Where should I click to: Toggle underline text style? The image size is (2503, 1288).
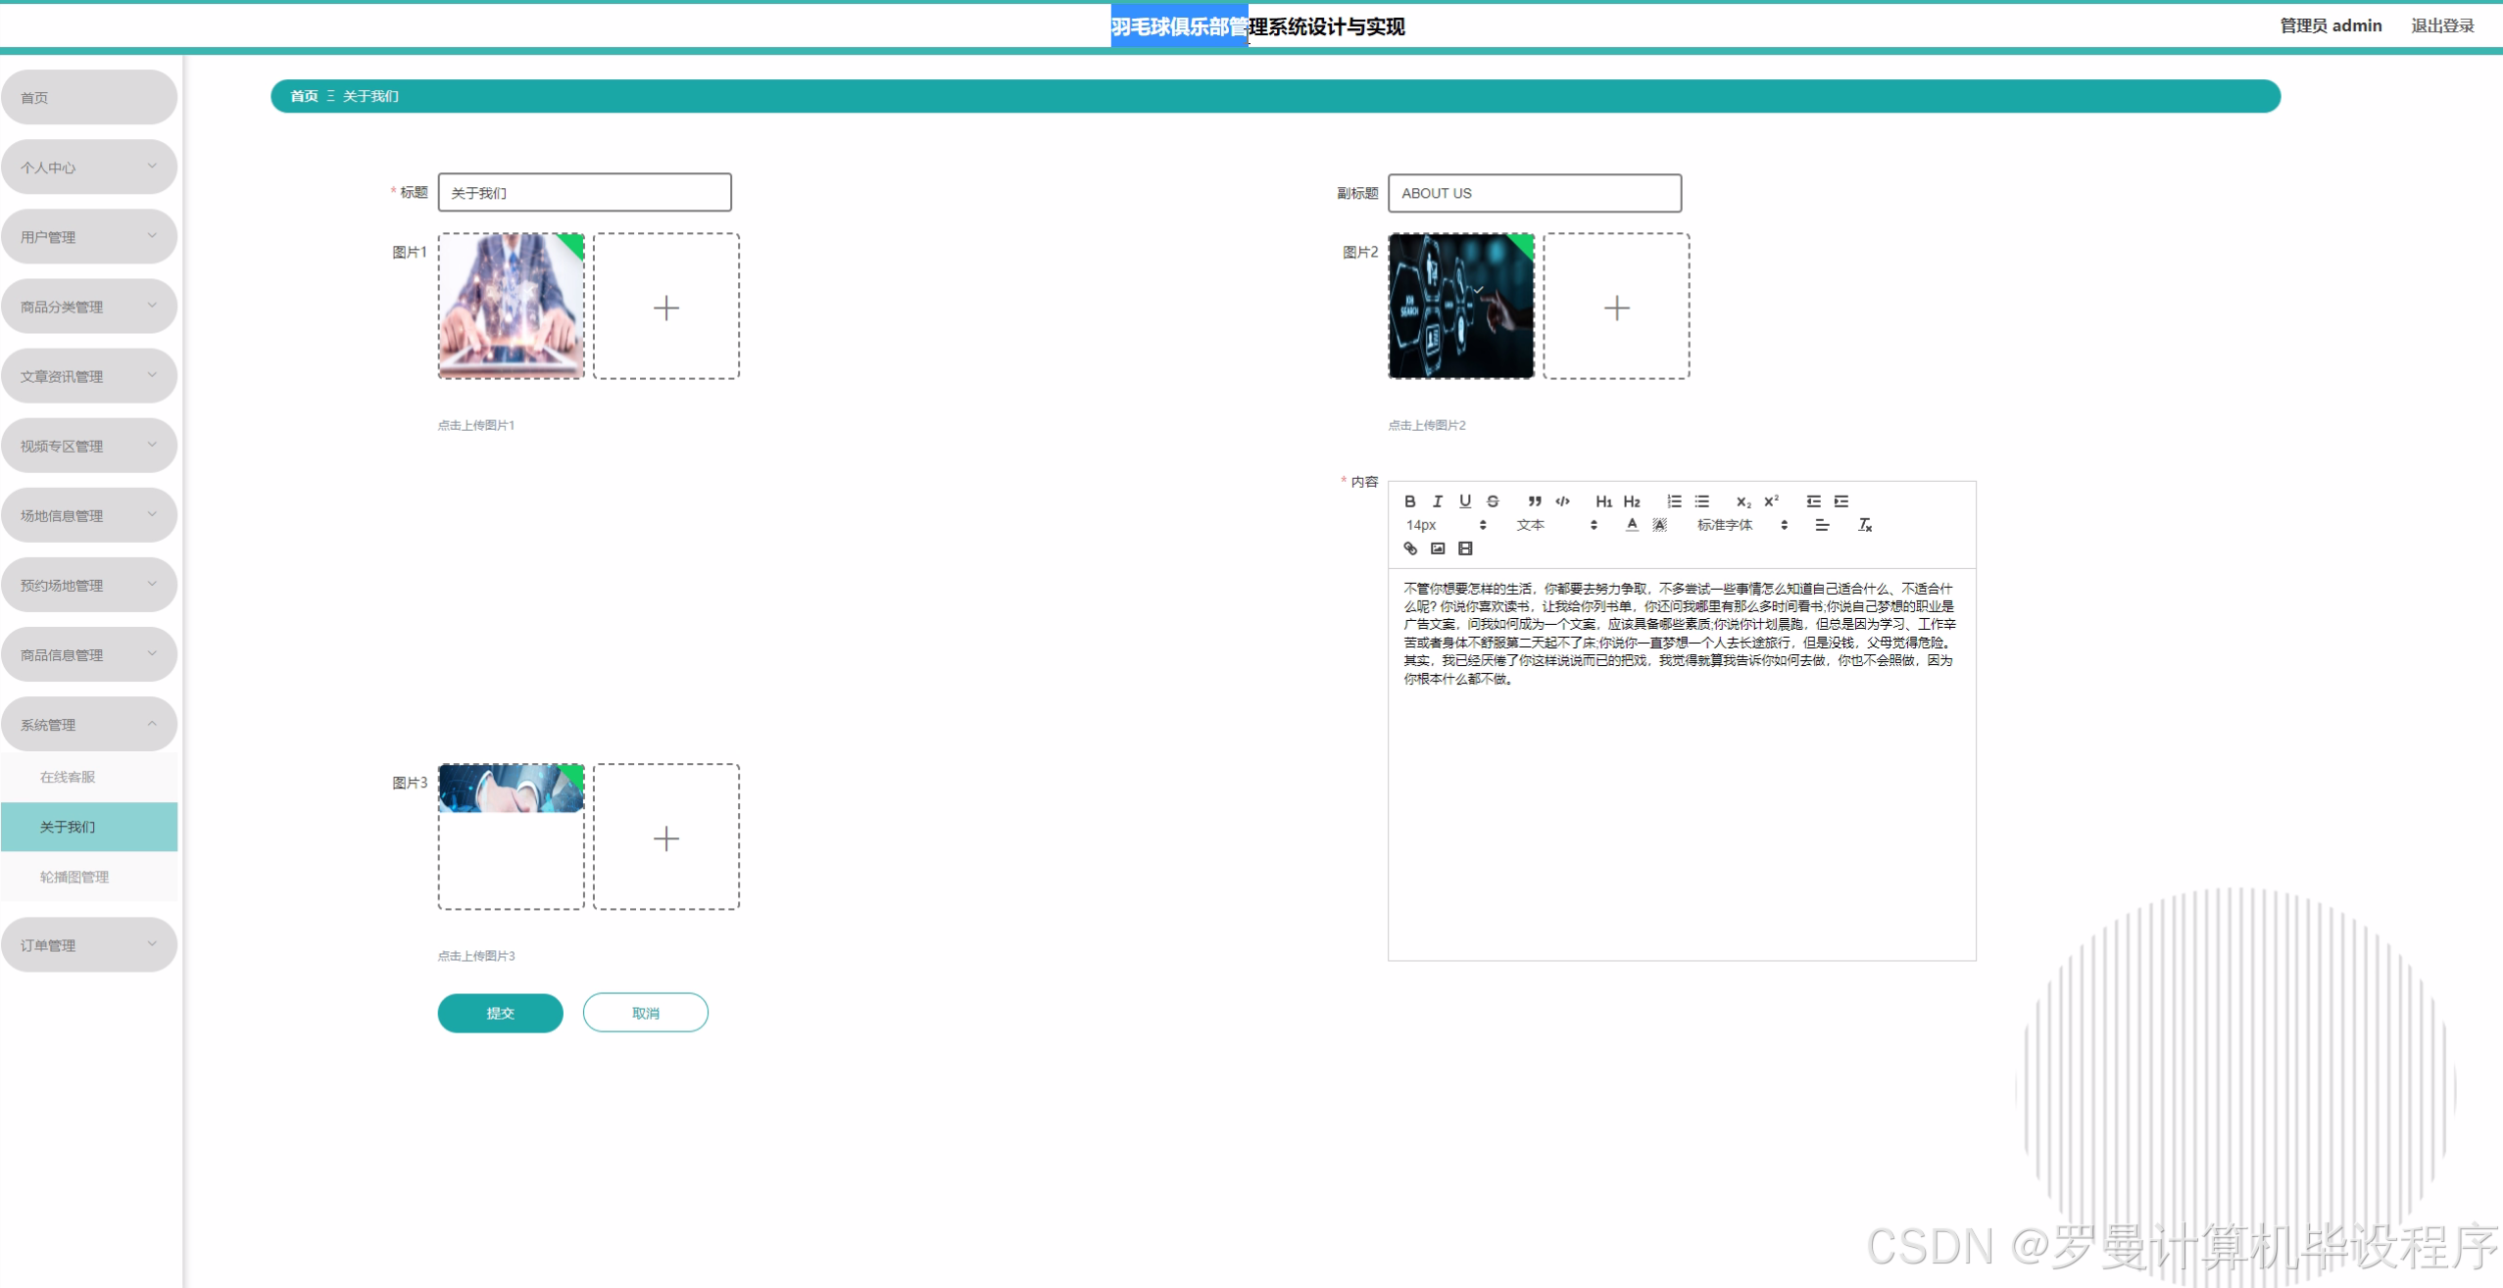click(1465, 501)
